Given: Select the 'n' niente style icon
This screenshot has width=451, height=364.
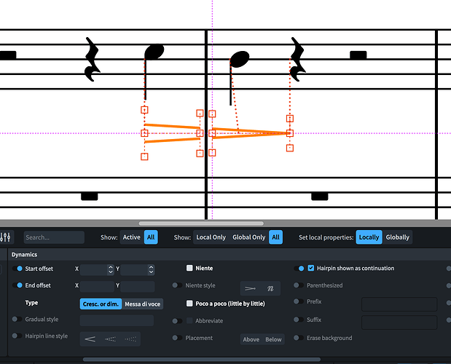Looking at the screenshot, I should 270,288.
